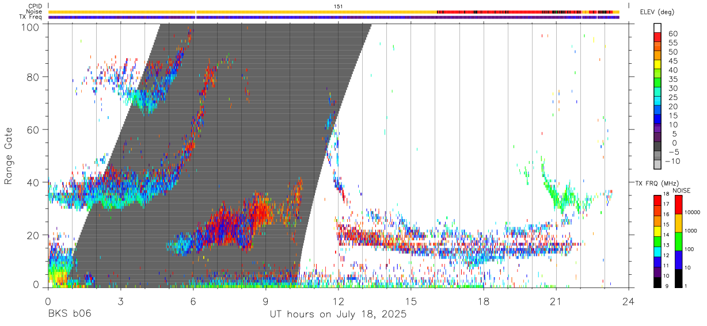Screen dimensions: 707x326
Task: Click the 100 tick on Range Gate axis
Action: tap(30, 27)
